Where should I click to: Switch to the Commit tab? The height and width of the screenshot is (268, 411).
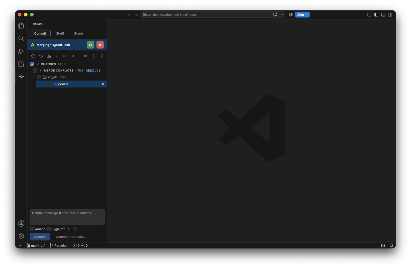[40, 33]
